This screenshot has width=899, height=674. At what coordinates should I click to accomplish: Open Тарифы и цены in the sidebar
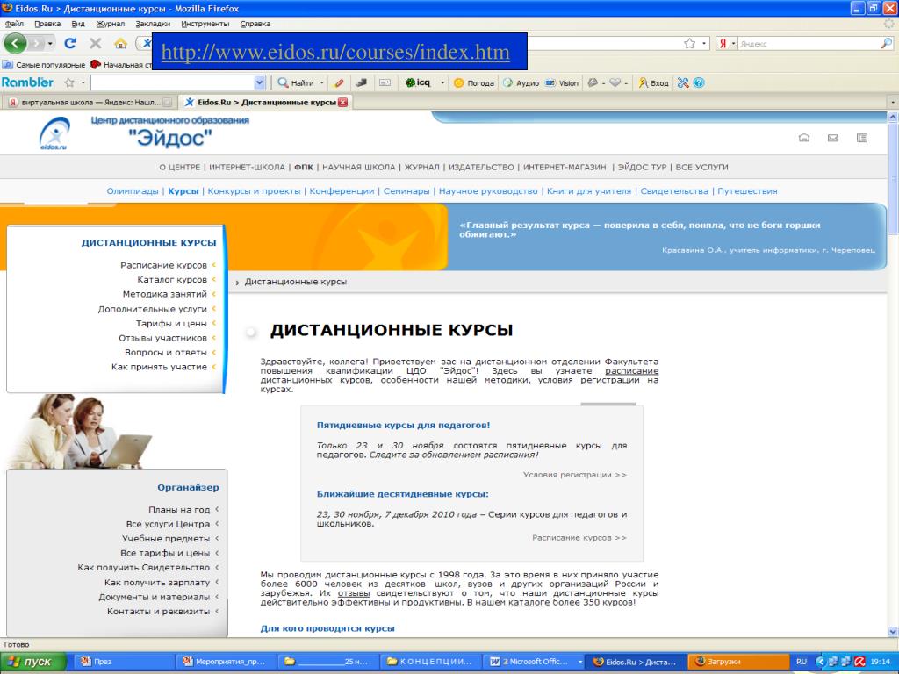point(171,323)
